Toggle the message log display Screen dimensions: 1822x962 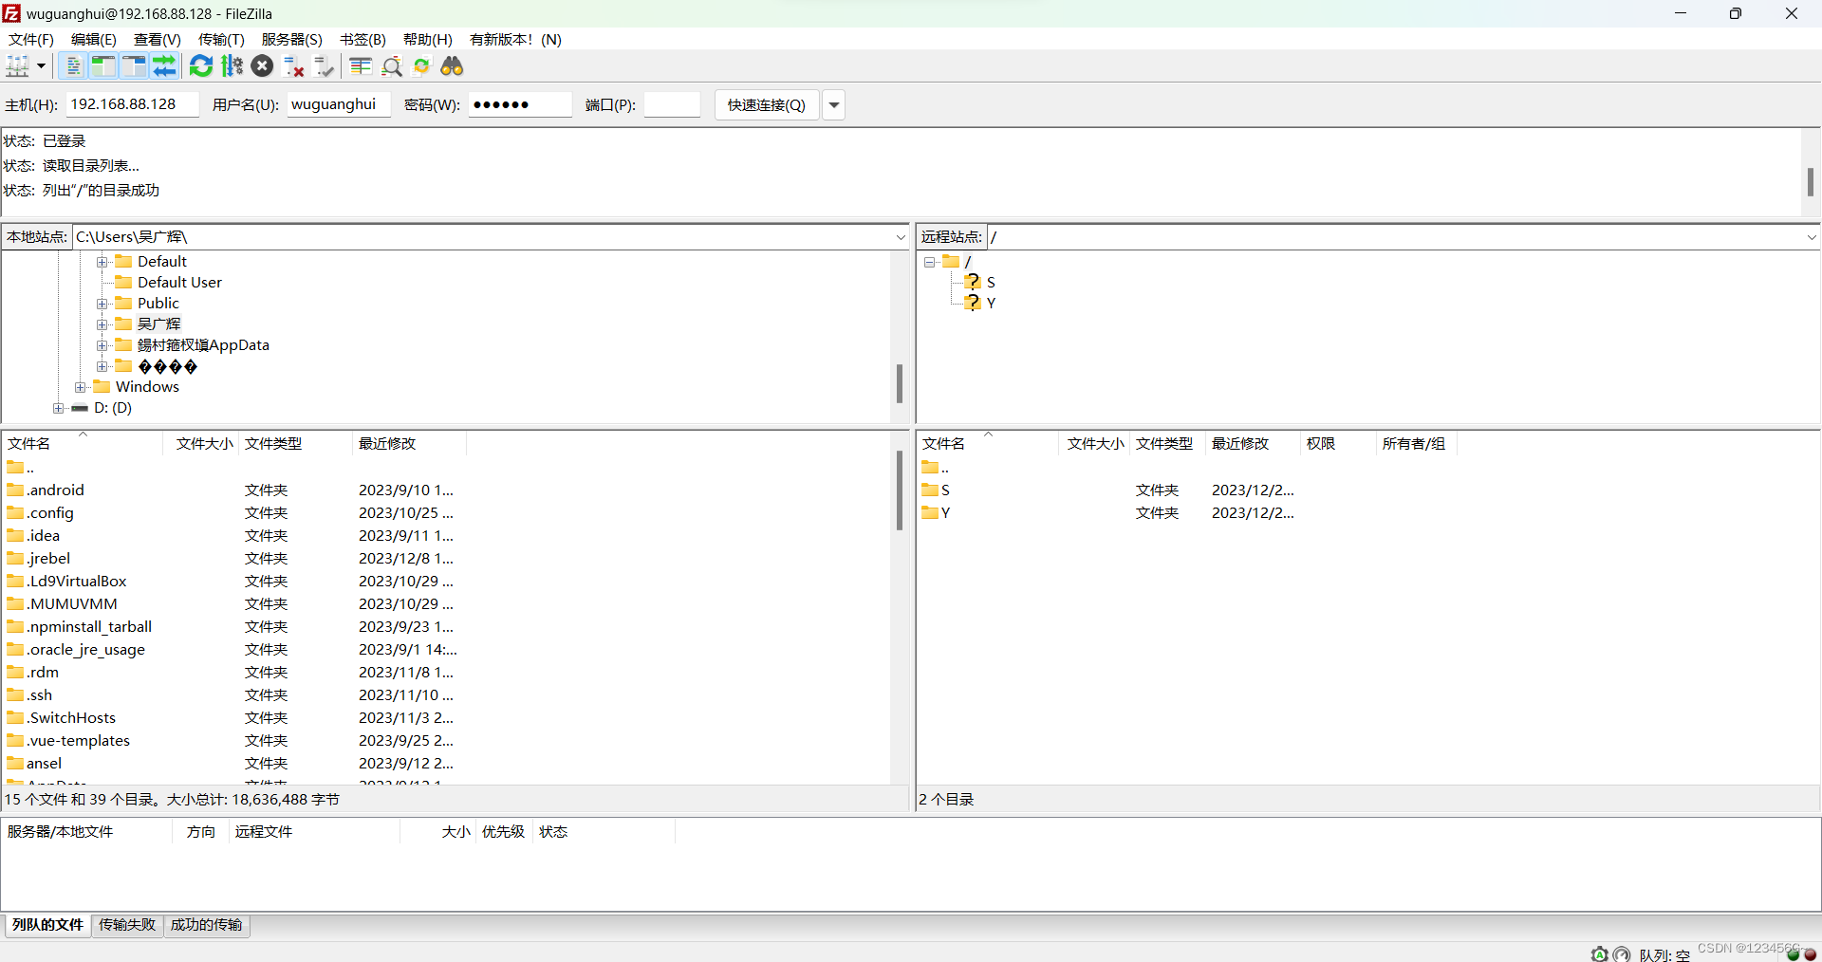(x=73, y=66)
